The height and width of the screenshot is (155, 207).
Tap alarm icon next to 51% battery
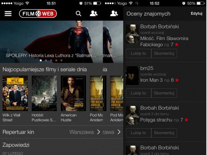click(81, 3)
